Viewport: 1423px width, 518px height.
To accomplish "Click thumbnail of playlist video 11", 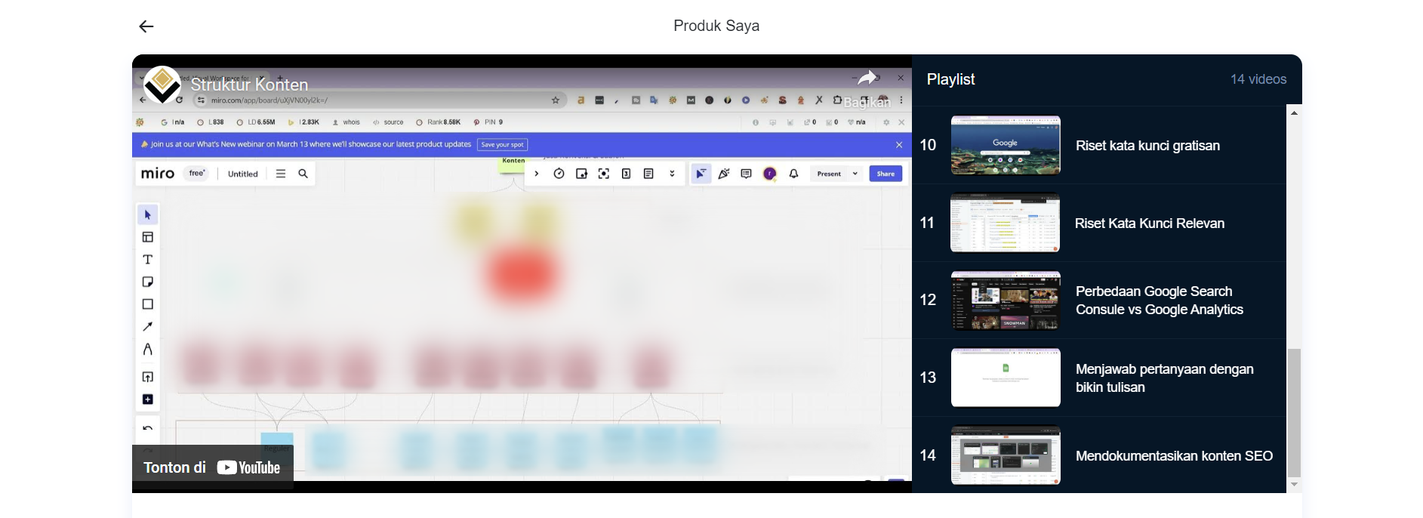I will tap(1005, 223).
